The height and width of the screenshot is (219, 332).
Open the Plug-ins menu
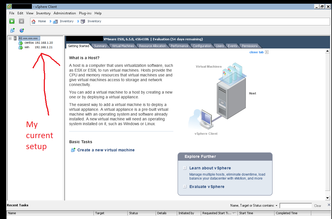click(85, 13)
